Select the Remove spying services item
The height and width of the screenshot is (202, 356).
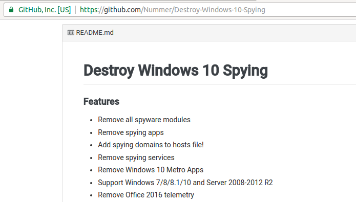coord(136,158)
